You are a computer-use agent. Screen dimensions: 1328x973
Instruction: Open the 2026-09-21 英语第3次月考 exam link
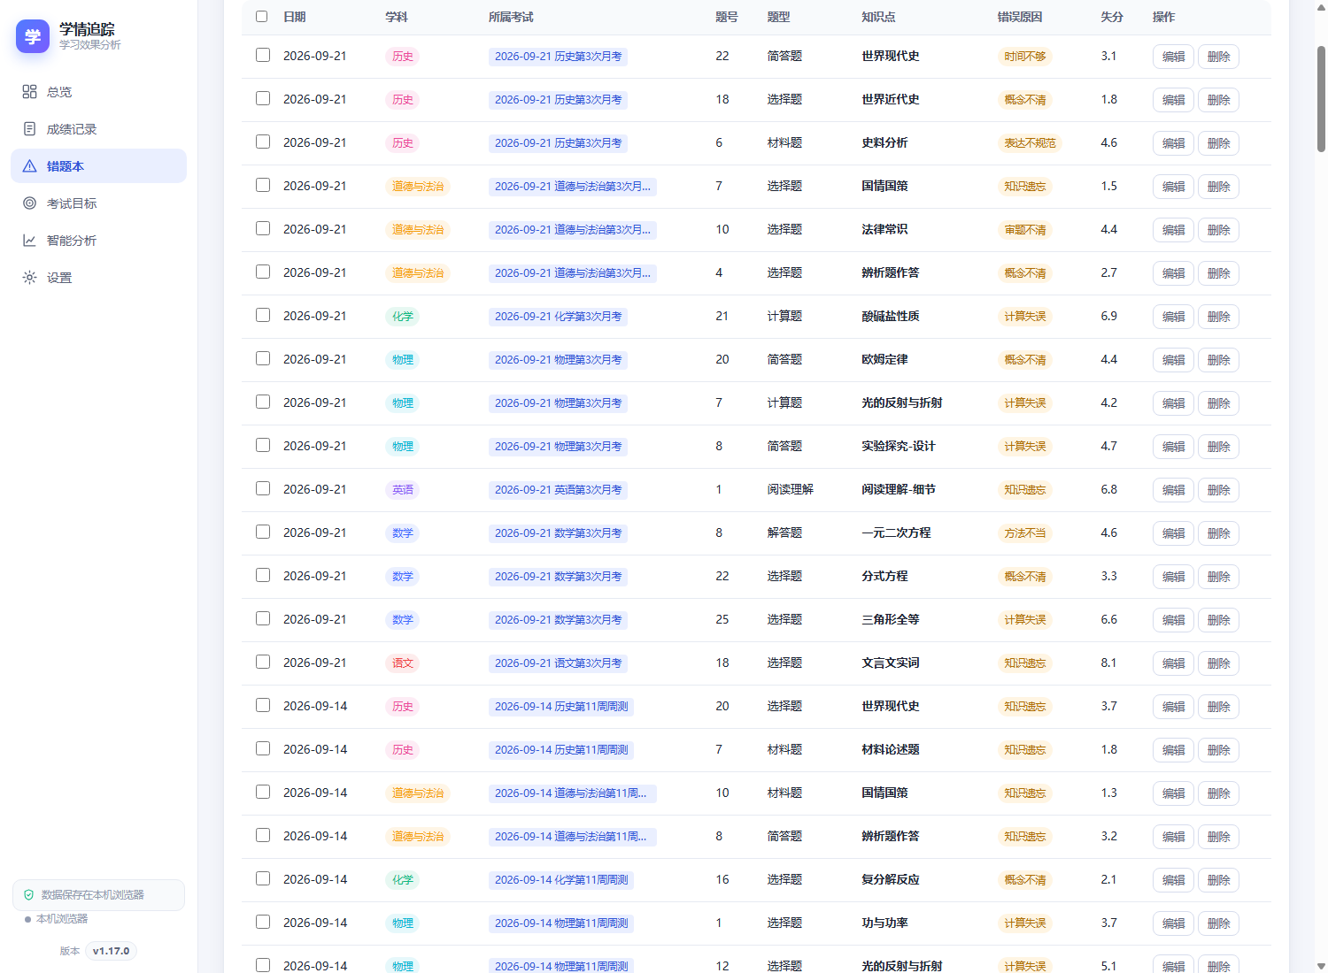pos(558,490)
